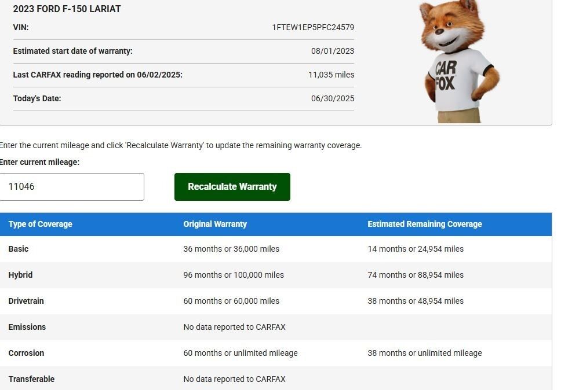The image size is (561, 390).
Task: Click the 'Today's Date:' label
Action: click(37, 98)
